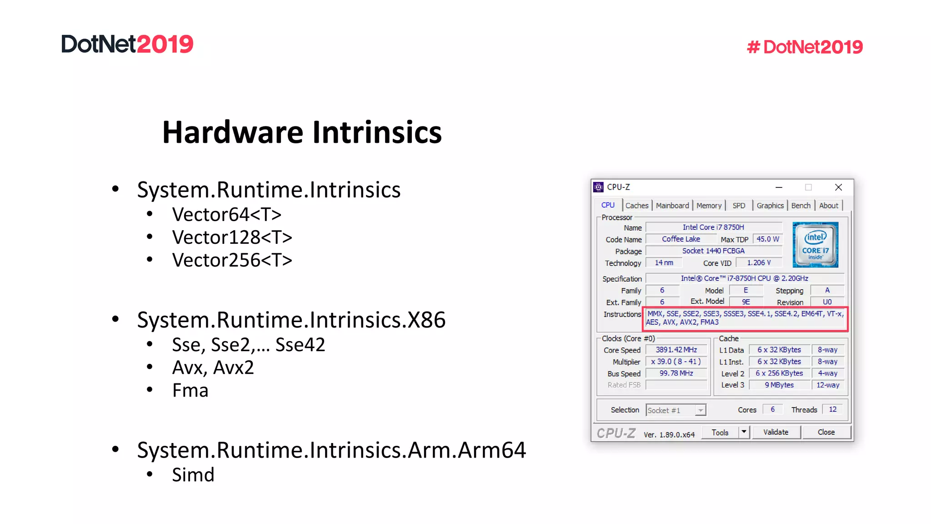The height and width of the screenshot is (524, 931).
Task: Click the Level 2 6 x 256 KBytes value
Action: click(x=779, y=373)
